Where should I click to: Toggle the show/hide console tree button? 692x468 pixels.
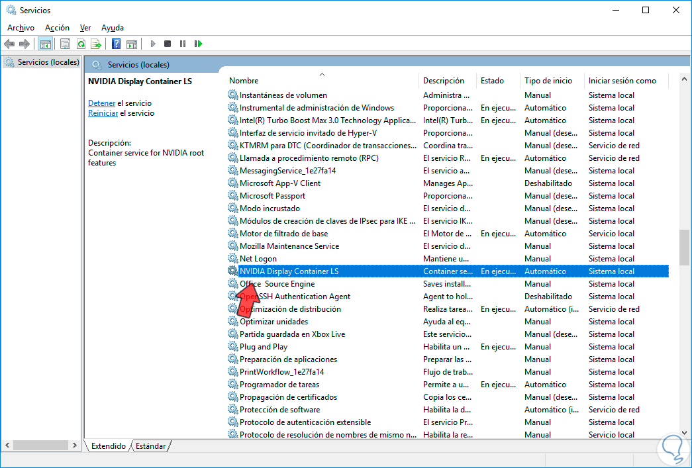point(45,44)
